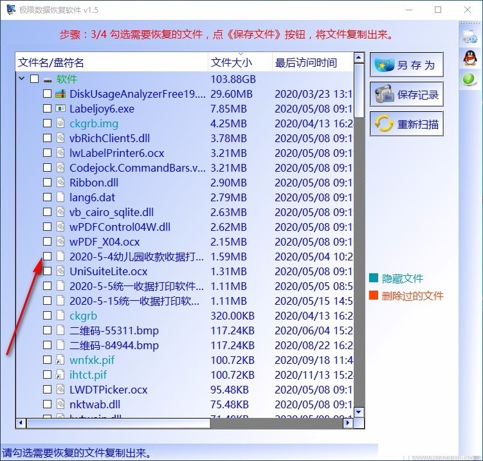Check the wnfxk.pif checkbox
The height and width of the screenshot is (461, 483).
[47, 359]
